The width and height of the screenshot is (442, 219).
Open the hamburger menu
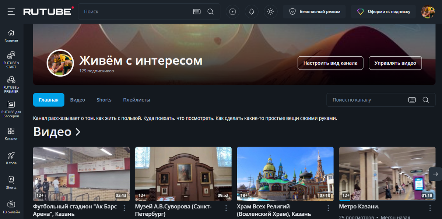point(11,11)
